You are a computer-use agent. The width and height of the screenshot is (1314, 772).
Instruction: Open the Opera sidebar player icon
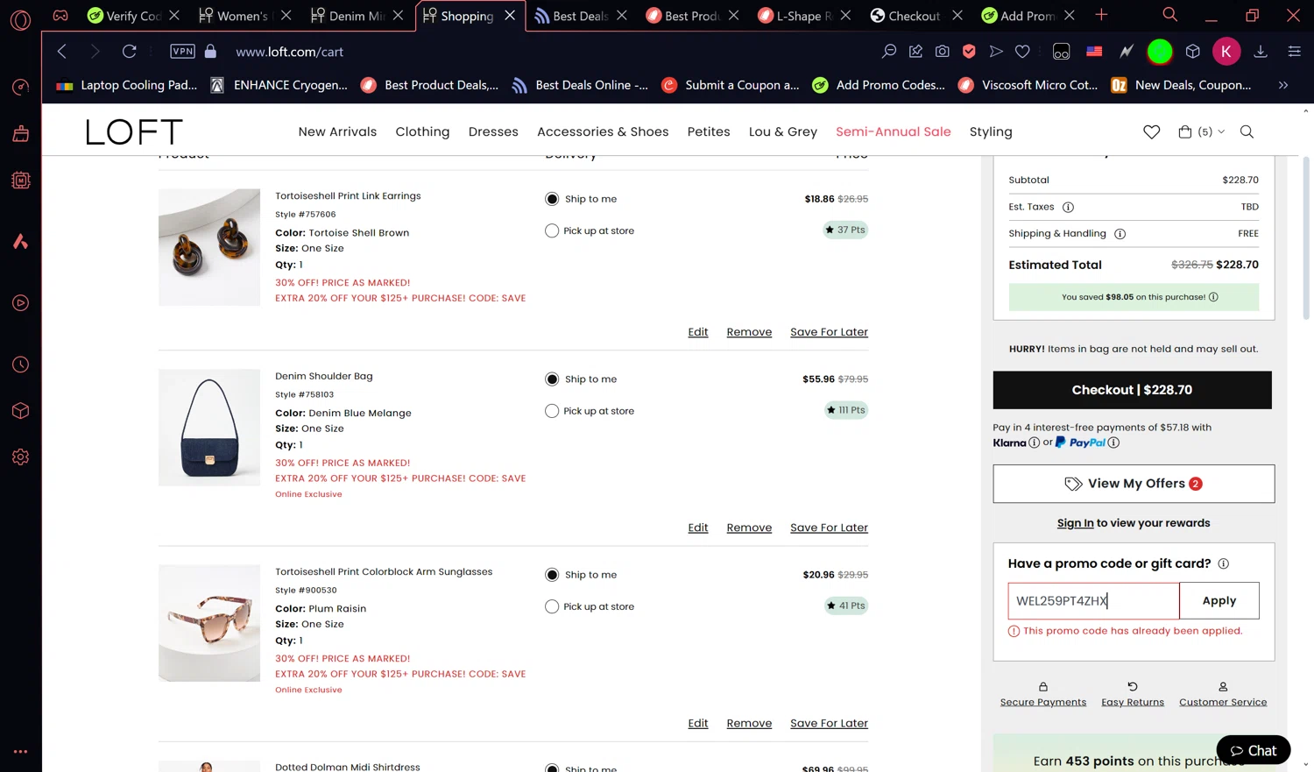[21, 303]
